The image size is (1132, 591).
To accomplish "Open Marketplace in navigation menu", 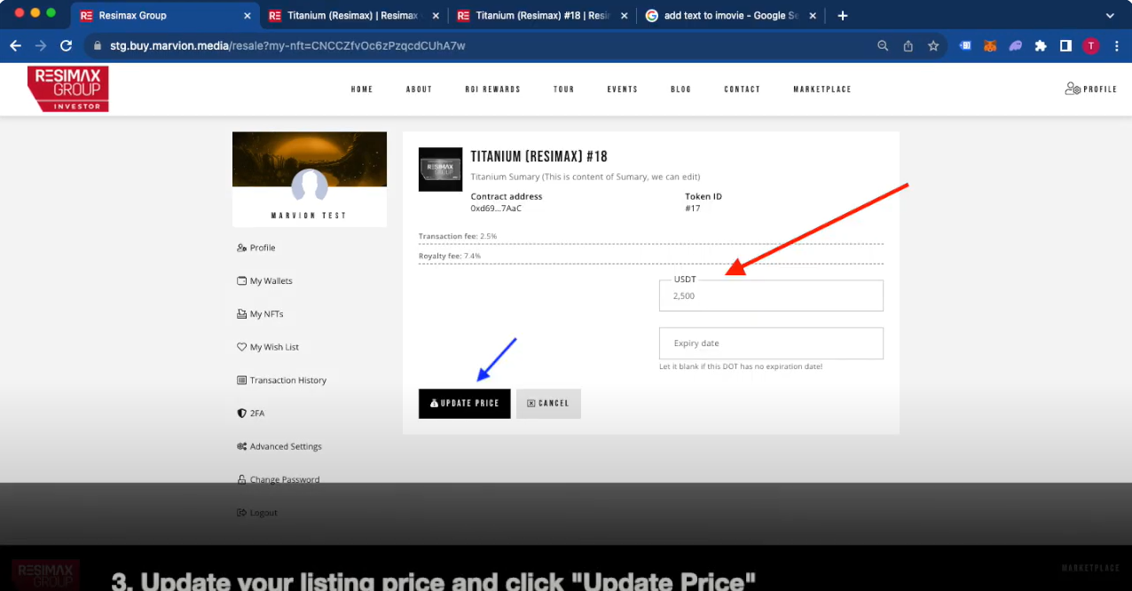I will point(821,90).
